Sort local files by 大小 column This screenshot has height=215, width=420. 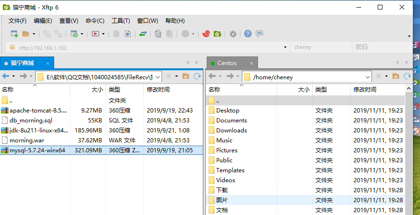88,90
